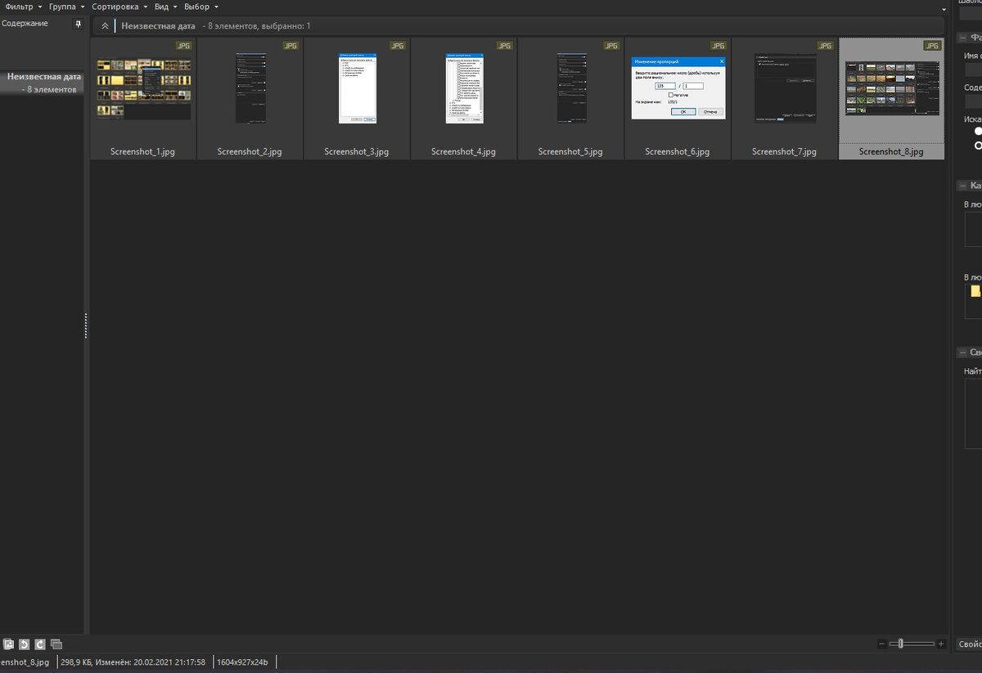Select Screenshot_2.jpg thumbnail
982x673 pixels.
(250, 98)
